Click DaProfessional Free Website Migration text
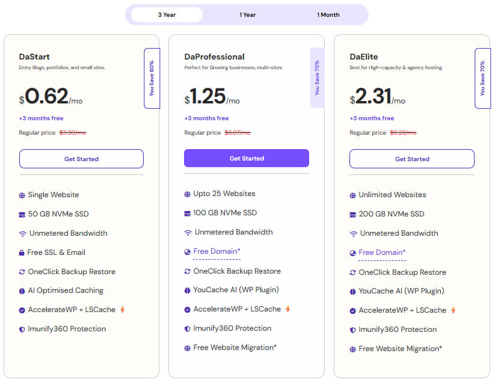 click(235, 348)
